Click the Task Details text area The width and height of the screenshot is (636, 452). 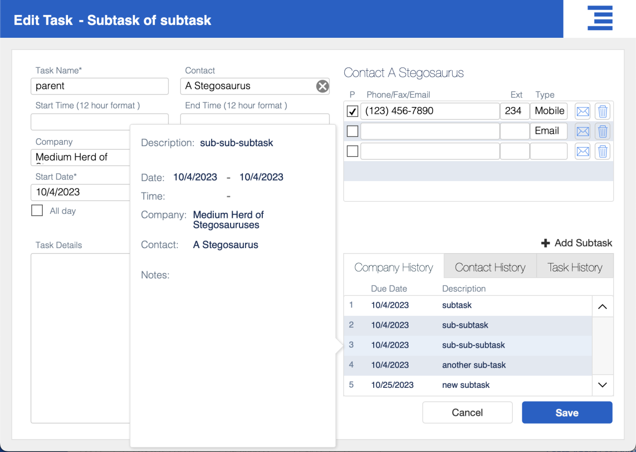(x=80, y=338)
